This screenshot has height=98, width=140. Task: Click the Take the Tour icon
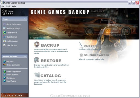(4, 45)
